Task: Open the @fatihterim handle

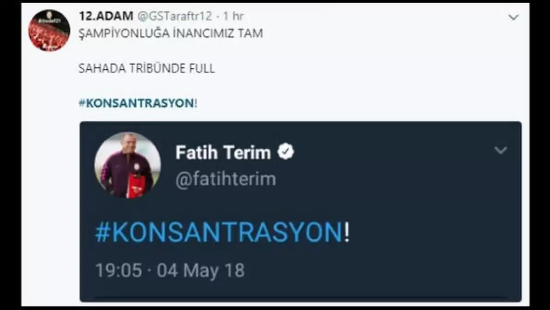Action: coord(226,180)
